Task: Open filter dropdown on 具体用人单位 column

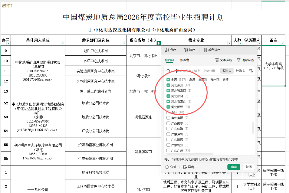Action: point(63,43)
